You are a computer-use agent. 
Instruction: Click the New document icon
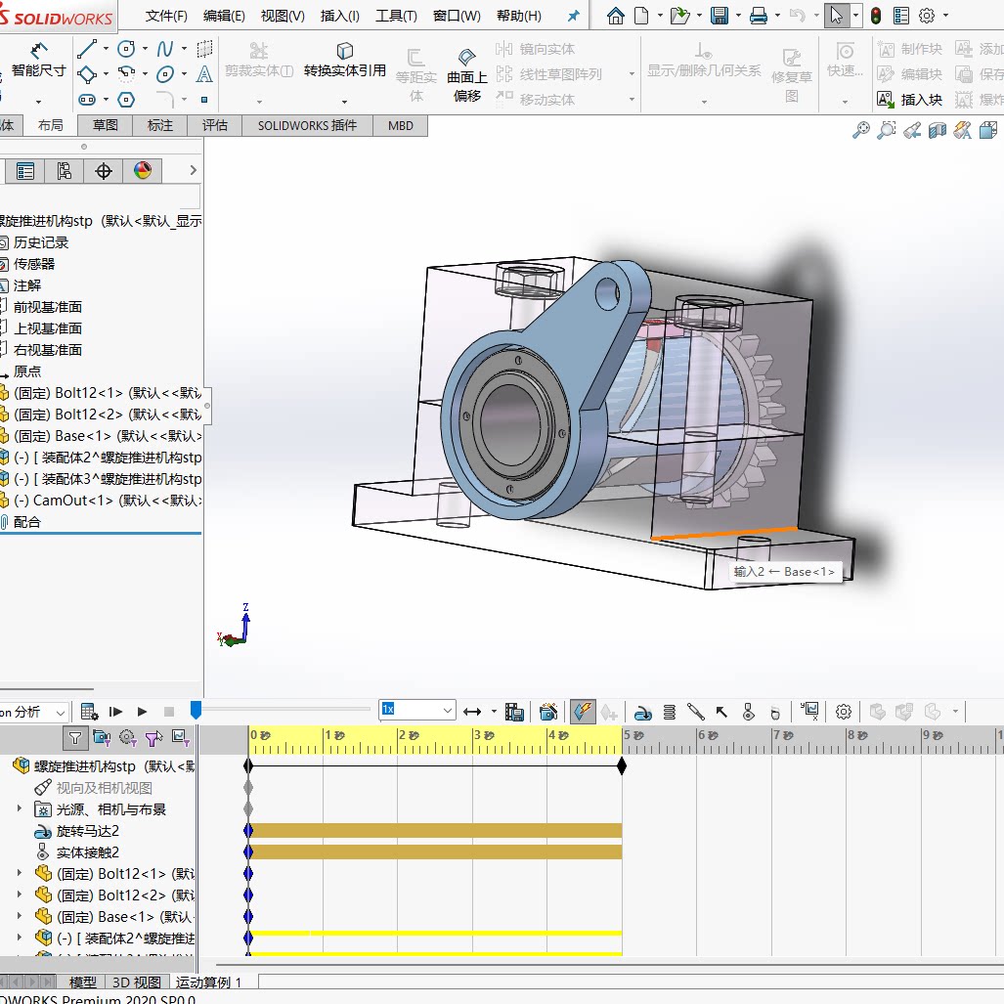pos(641,16)
